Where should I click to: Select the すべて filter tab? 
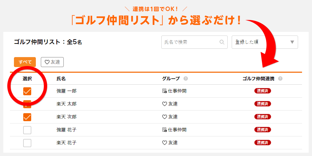point(25,62)
